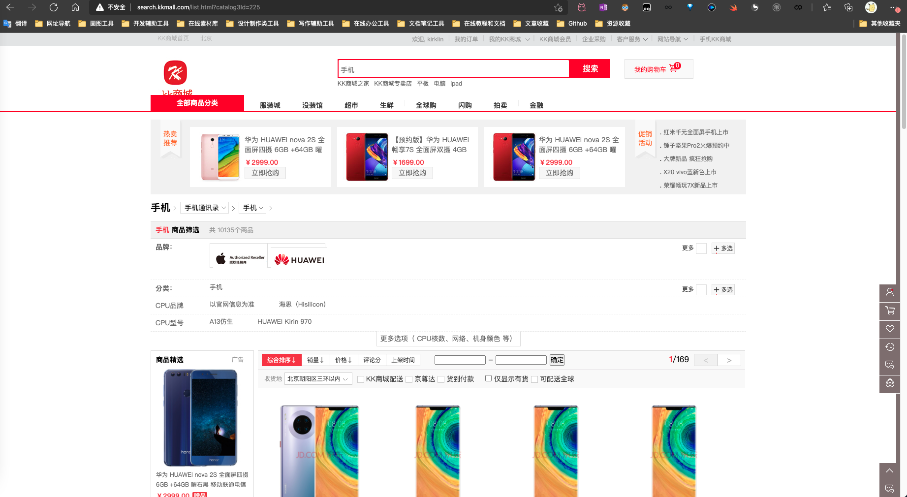Screen dimensions: 907x497
Task: Open the blue Honor phone ad thumbnail
Action: point(201,418)
